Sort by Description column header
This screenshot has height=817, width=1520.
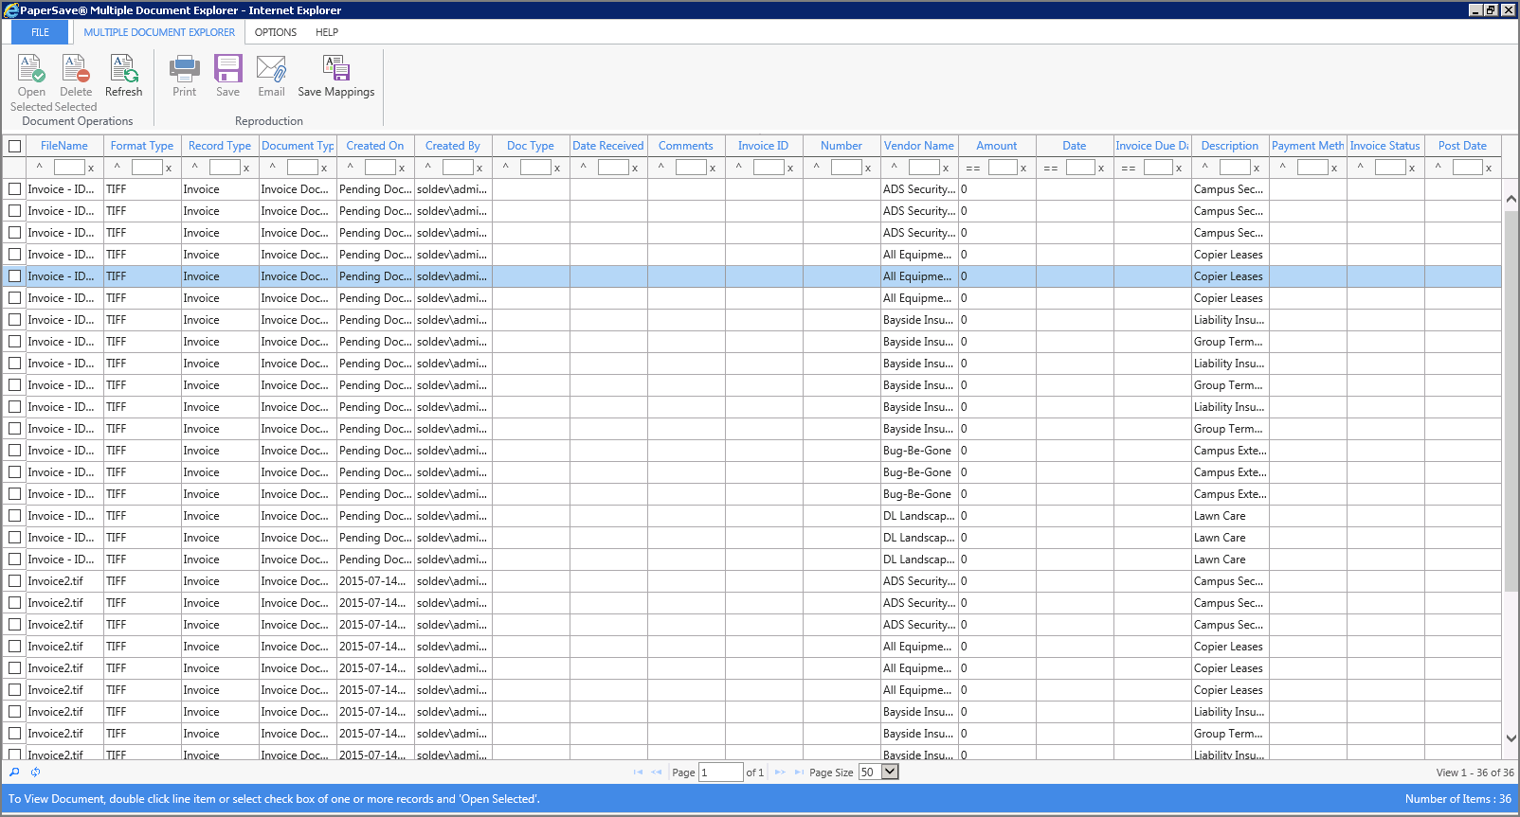(1230, 146)
